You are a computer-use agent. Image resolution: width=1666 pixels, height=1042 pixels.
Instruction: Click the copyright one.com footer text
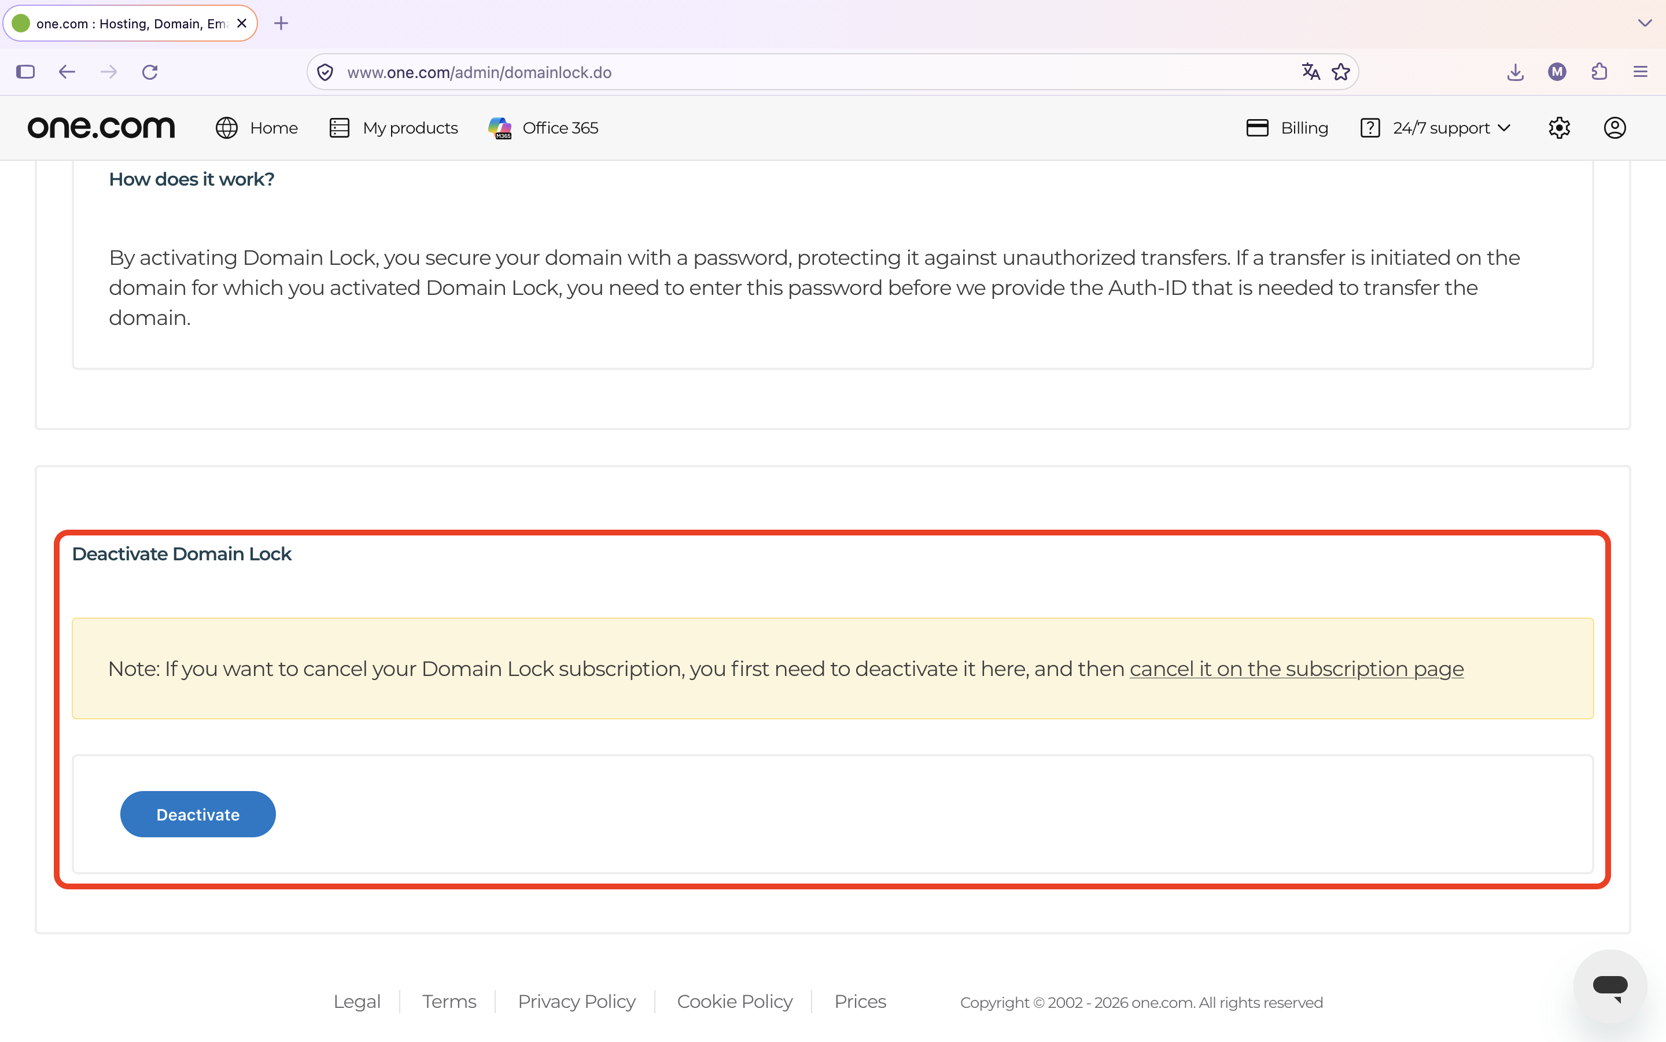[1141, 1003]
